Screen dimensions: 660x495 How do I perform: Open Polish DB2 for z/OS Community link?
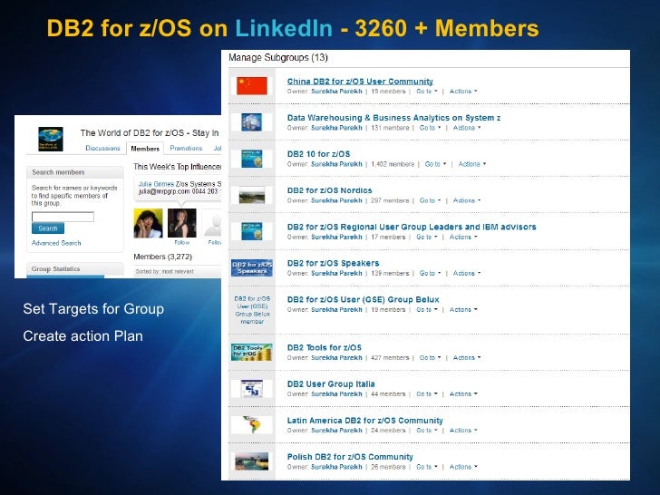350,457
